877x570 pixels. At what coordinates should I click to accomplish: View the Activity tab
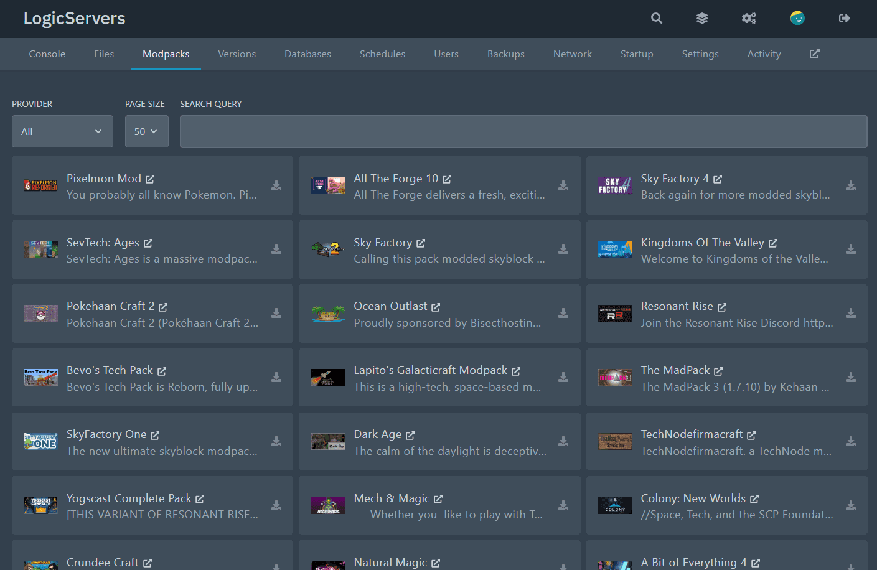[764, 54]
